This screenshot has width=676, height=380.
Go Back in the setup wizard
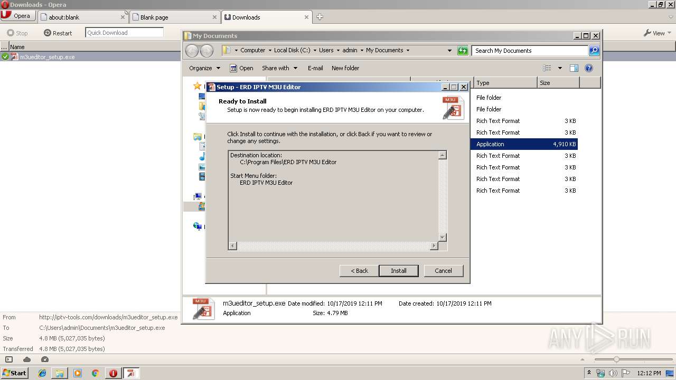[359, 271]
